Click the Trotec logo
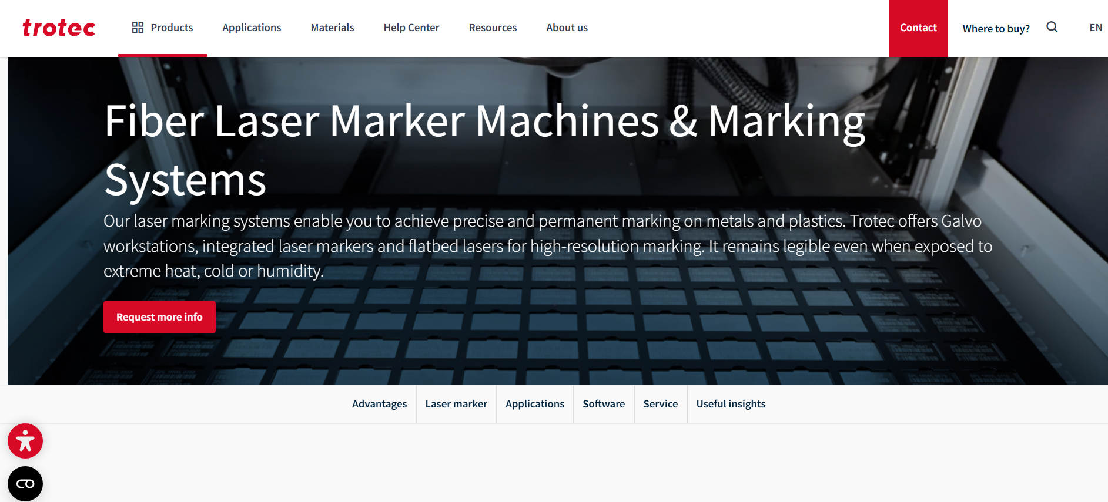Image resolution: width=1108 pixels, height=502 pixels. (59, 28)
